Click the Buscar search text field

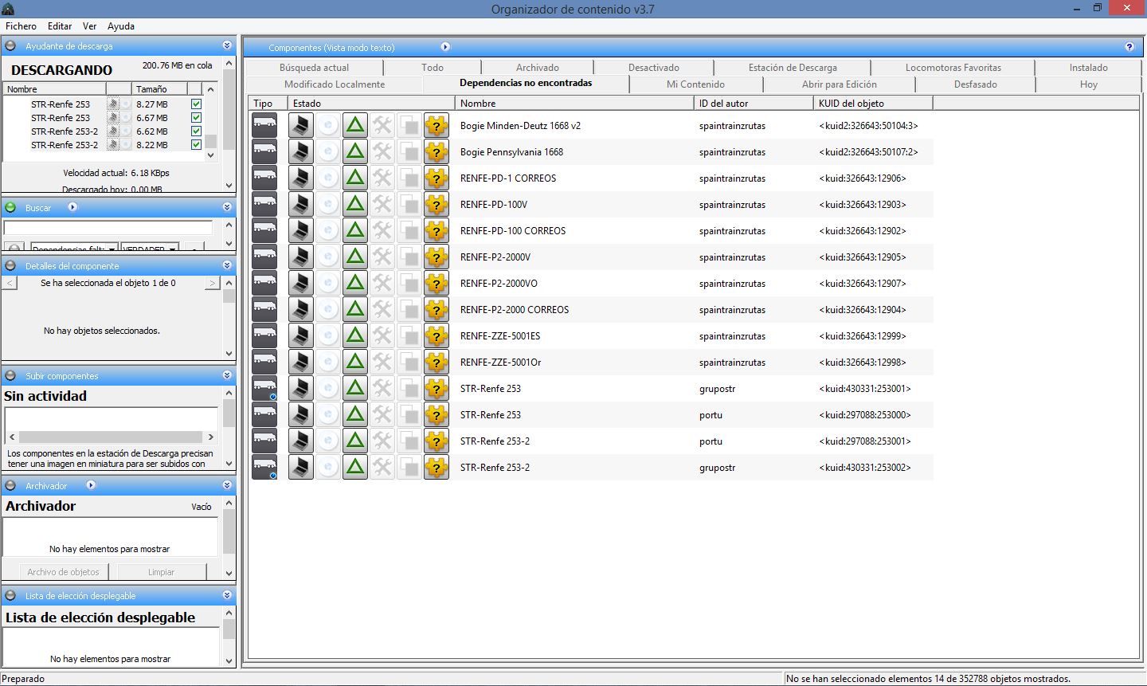[x=108, y=229]
